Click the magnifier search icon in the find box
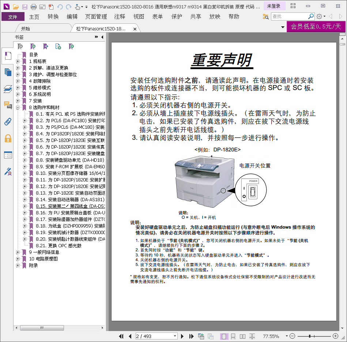Viewport: 347px width, 342px height. click(x=311, y=16)
